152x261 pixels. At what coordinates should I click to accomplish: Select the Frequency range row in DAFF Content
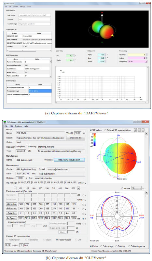[29, 91]
